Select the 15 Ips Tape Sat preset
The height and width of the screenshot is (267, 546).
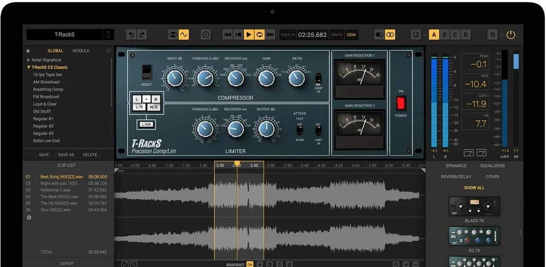[47, 74]
